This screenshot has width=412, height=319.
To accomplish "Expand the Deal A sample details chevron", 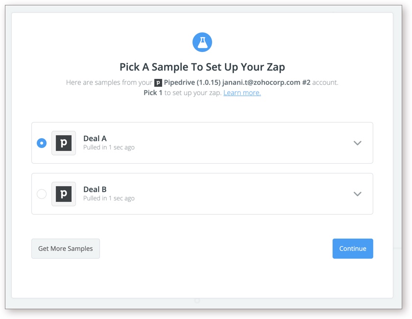I will pyautogui.click(x=358, y=143).
